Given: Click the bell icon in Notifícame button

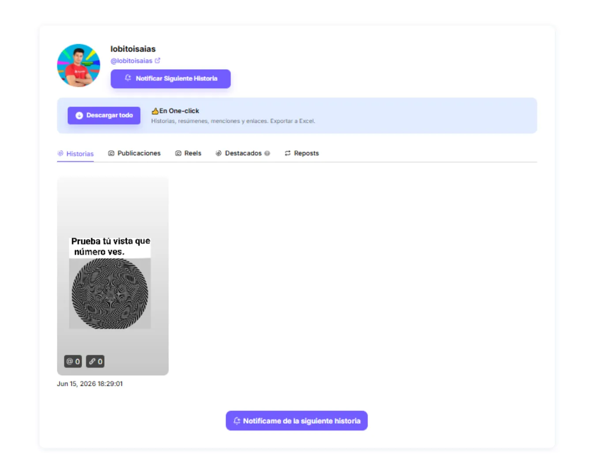Looking at the screenshot, I should (x=237, y=421).
